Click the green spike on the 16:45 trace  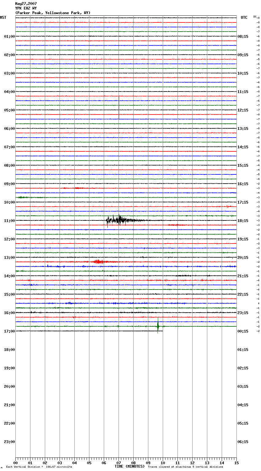(158, 325)
